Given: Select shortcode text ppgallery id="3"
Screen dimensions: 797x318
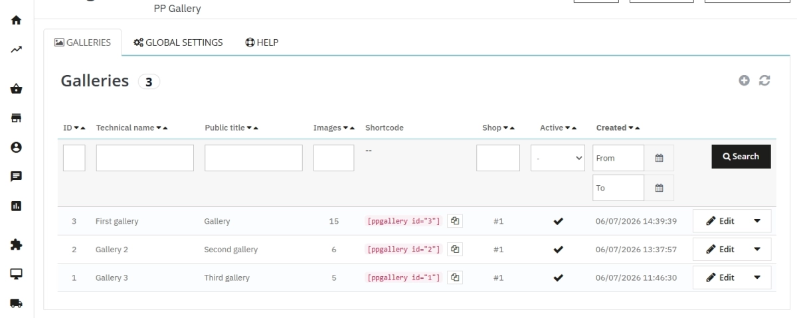Looking at the screenshot, I should click(404, 221).
